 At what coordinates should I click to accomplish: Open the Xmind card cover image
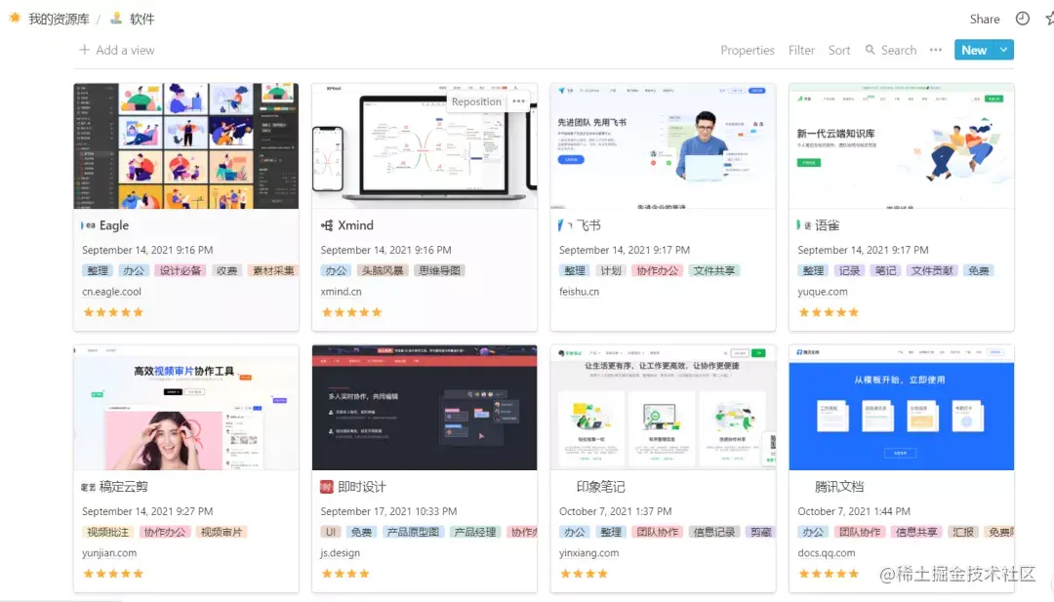click(x=425, y=145)
